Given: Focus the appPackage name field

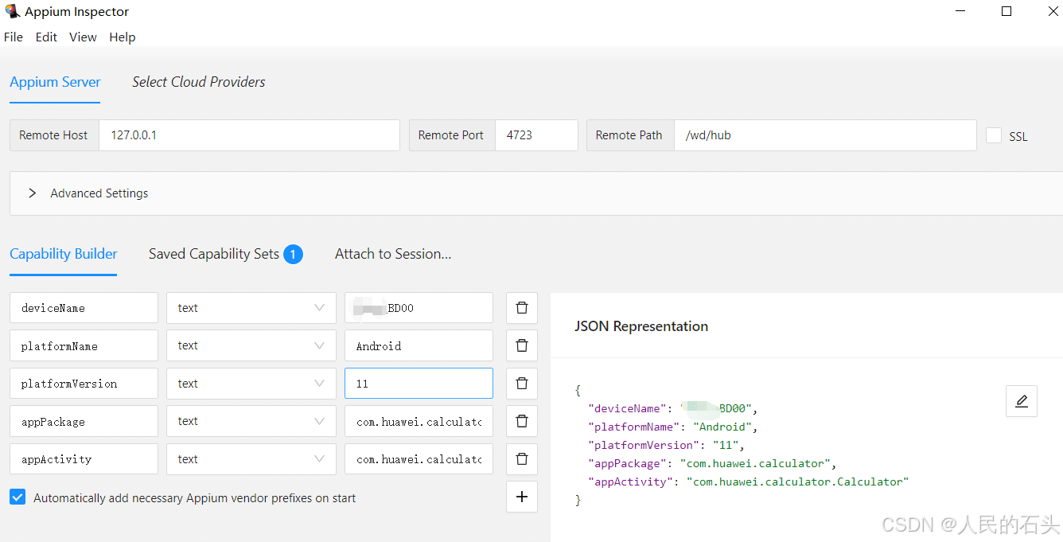Looking at the screenshot, I should point(84,421).
